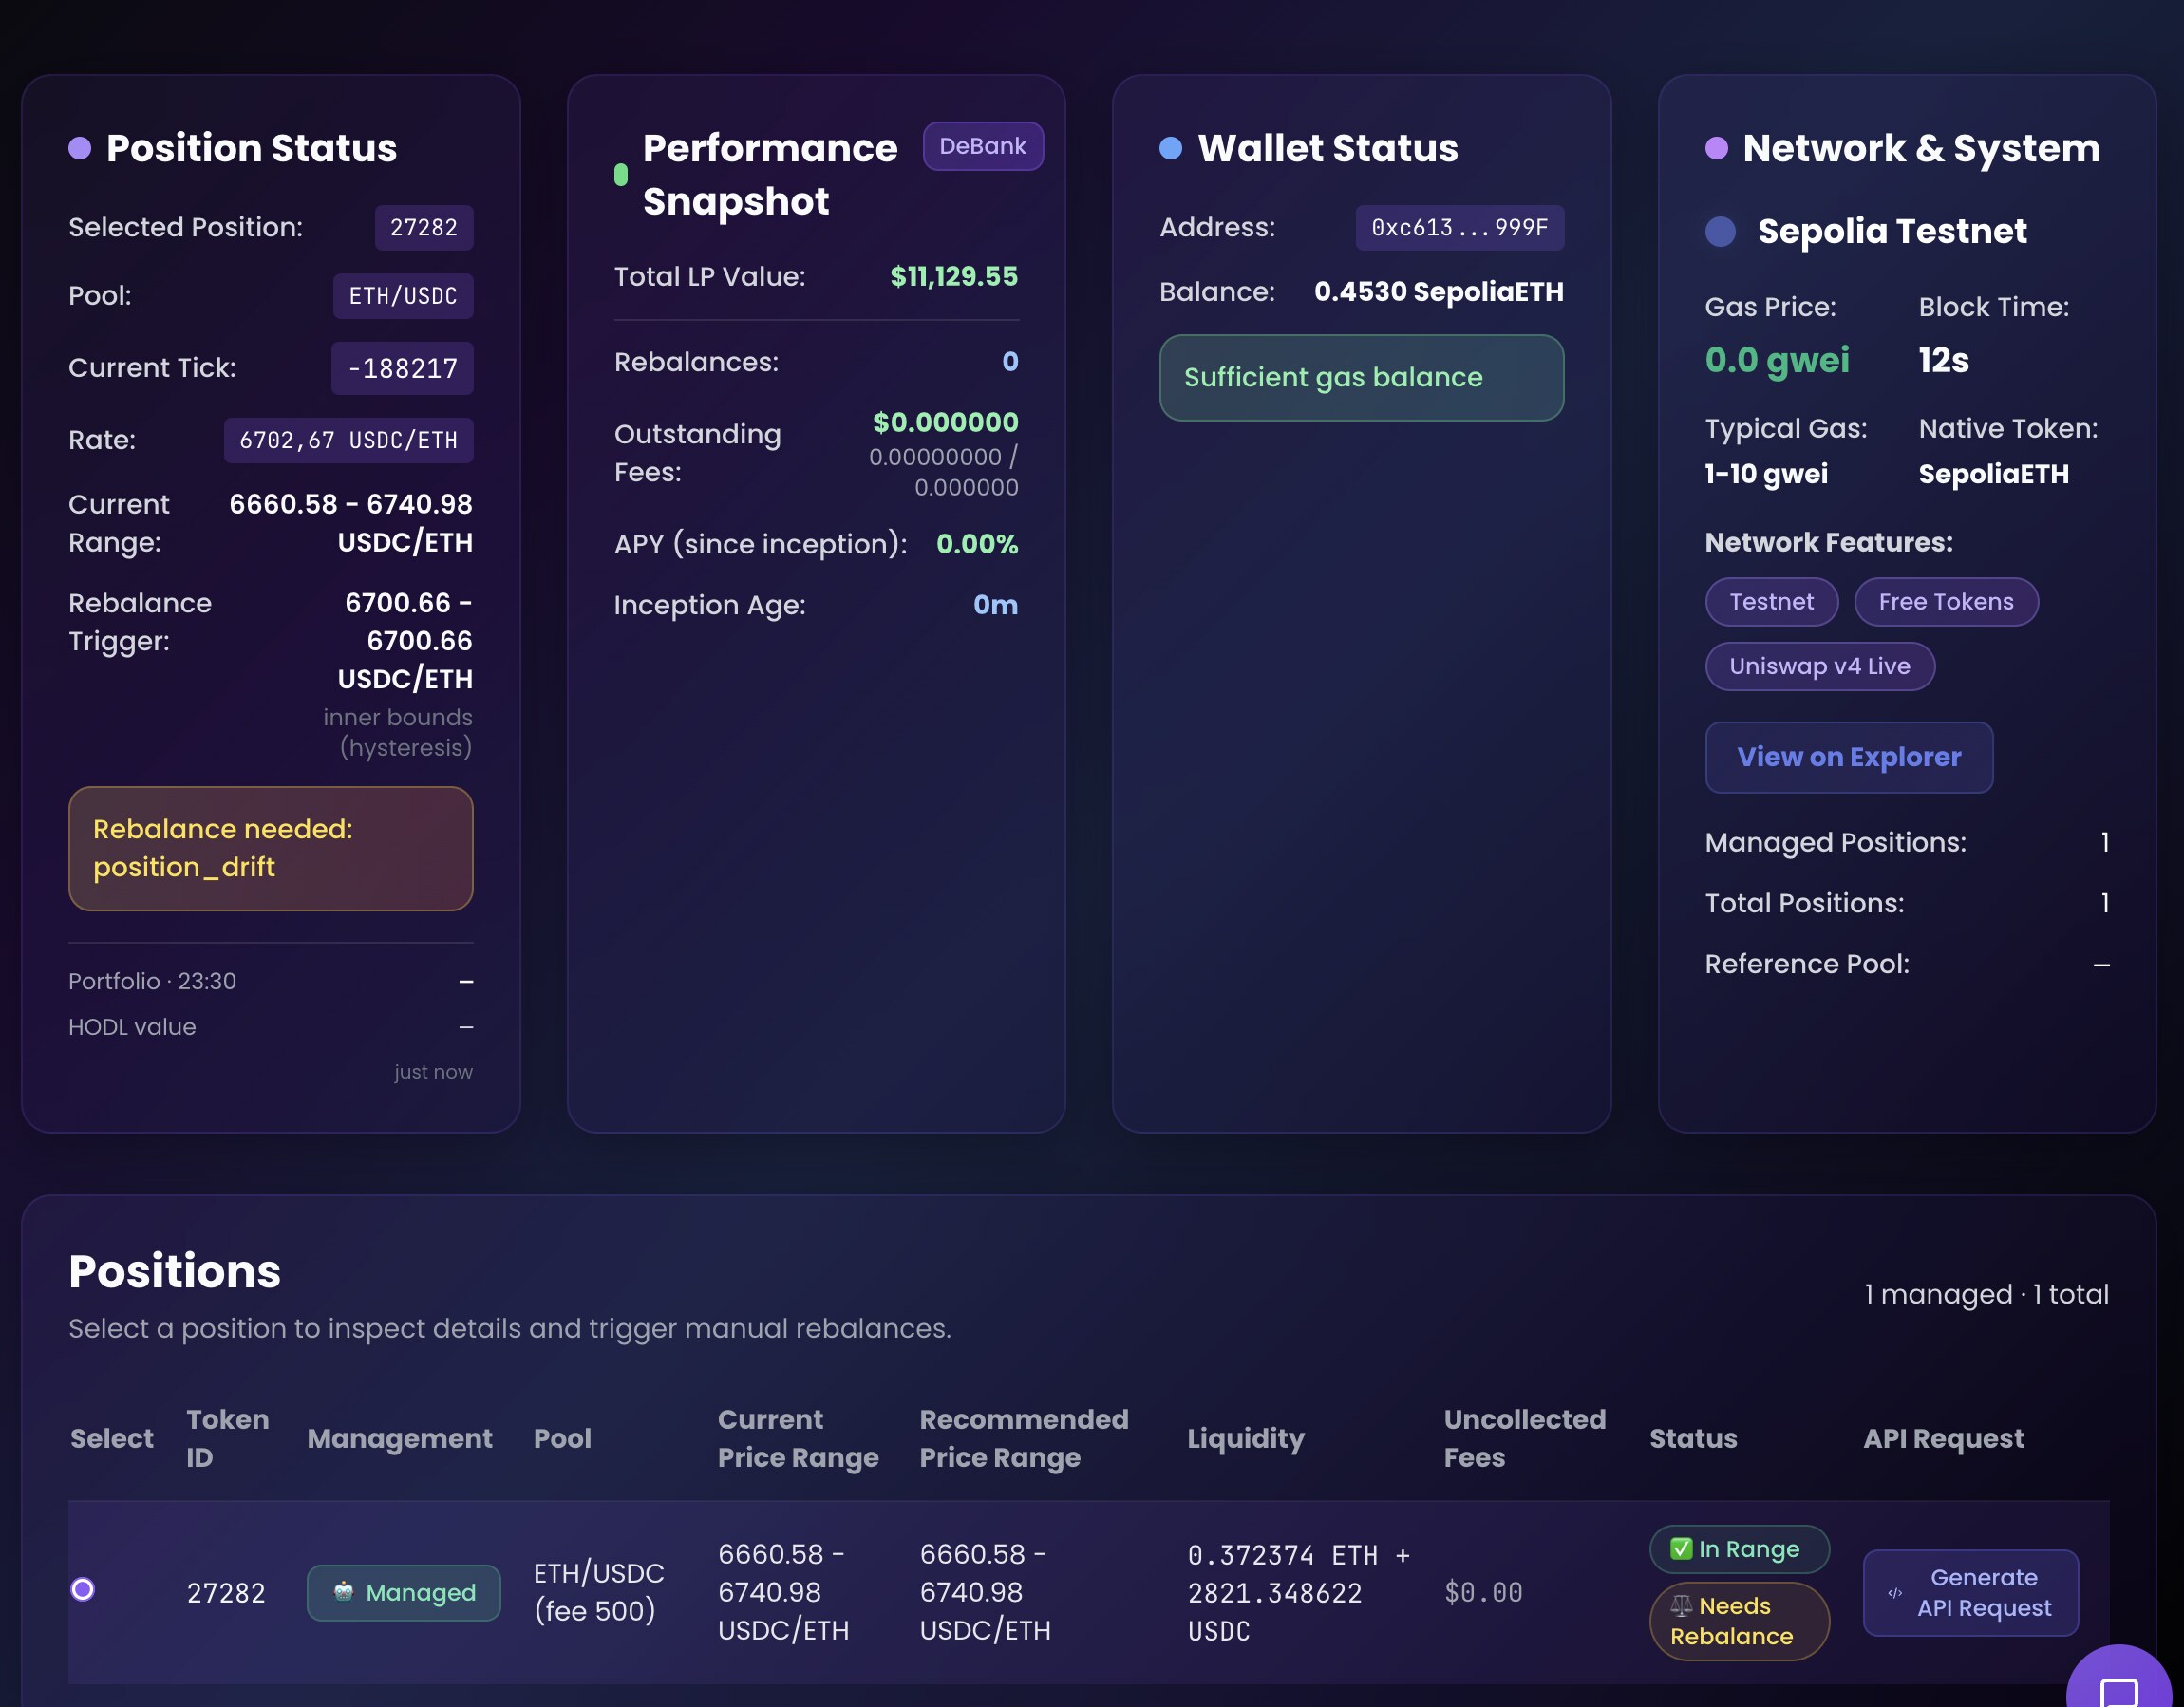Click the blue dot beside Wallet Status

tap(1170, 148)
